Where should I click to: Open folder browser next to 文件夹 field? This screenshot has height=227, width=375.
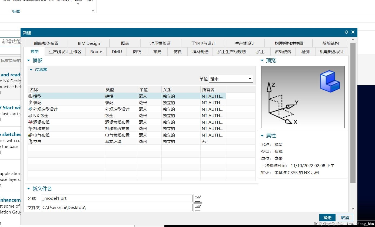(x=198, y=208)
